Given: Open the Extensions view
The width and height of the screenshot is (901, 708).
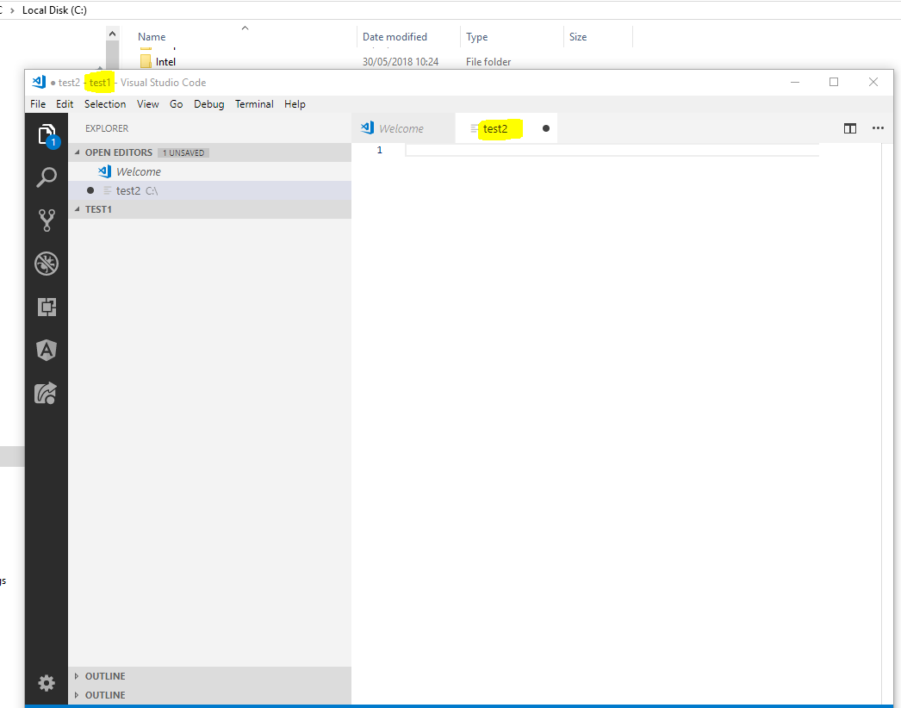Looking at the screenshot, I should pyautogui.click(x=46, y=307).
